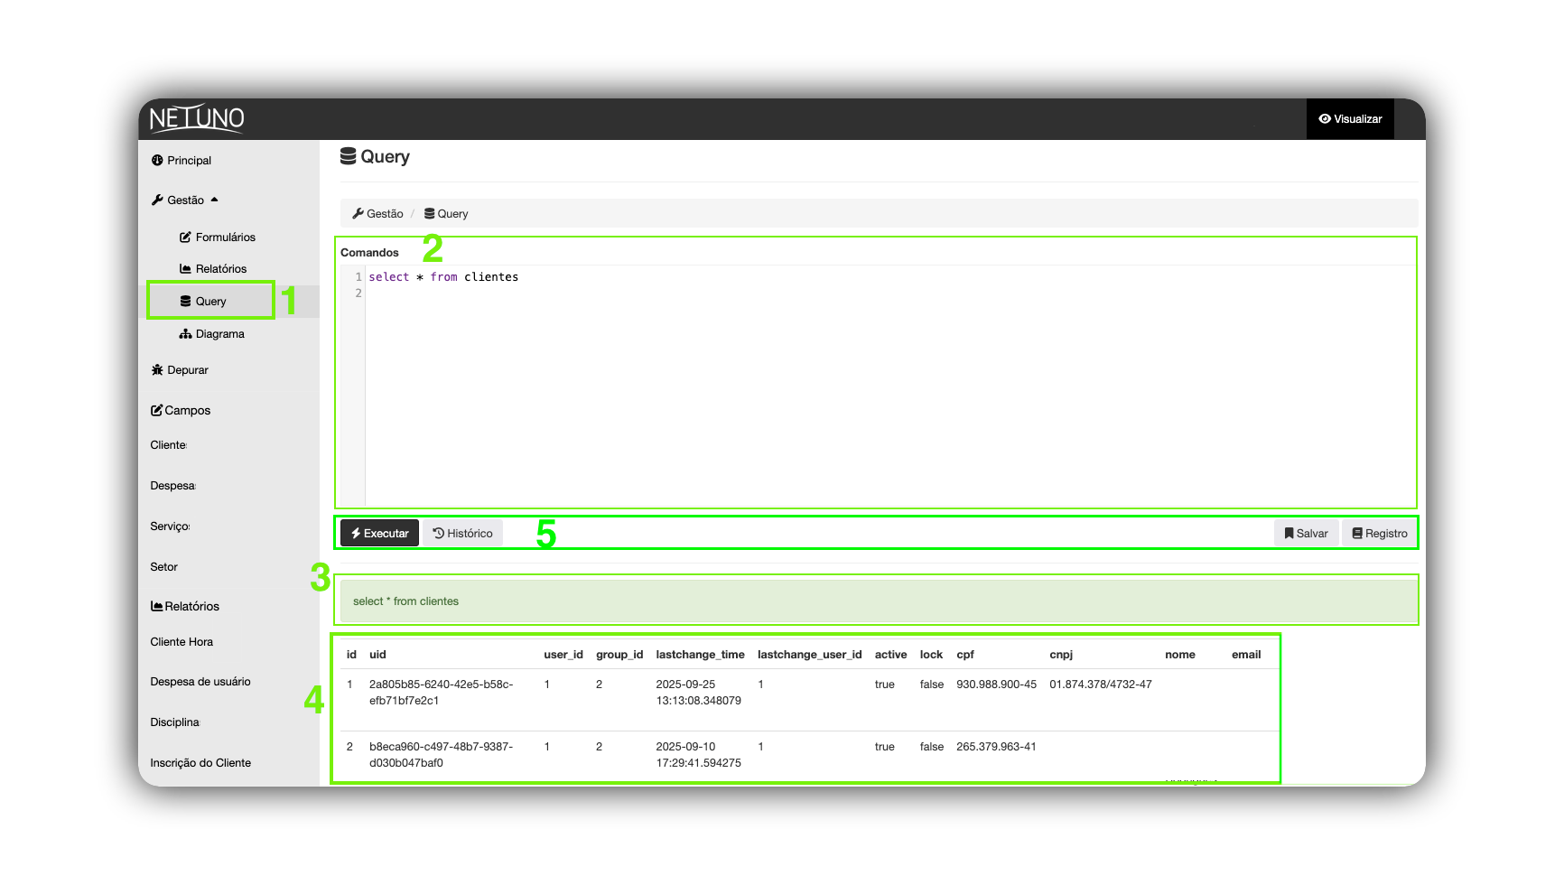Click the Principal home icon

(x=158, y=160)
